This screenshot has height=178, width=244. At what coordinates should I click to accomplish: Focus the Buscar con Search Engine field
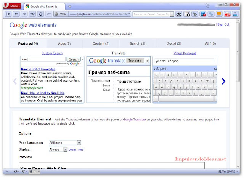coord(151,14)
